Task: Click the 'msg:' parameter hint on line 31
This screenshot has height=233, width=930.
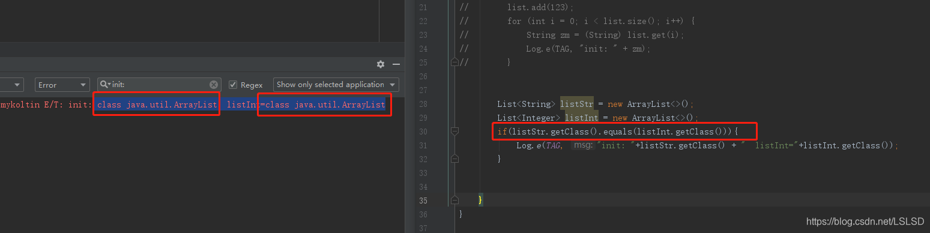Action: click(582, 145)
